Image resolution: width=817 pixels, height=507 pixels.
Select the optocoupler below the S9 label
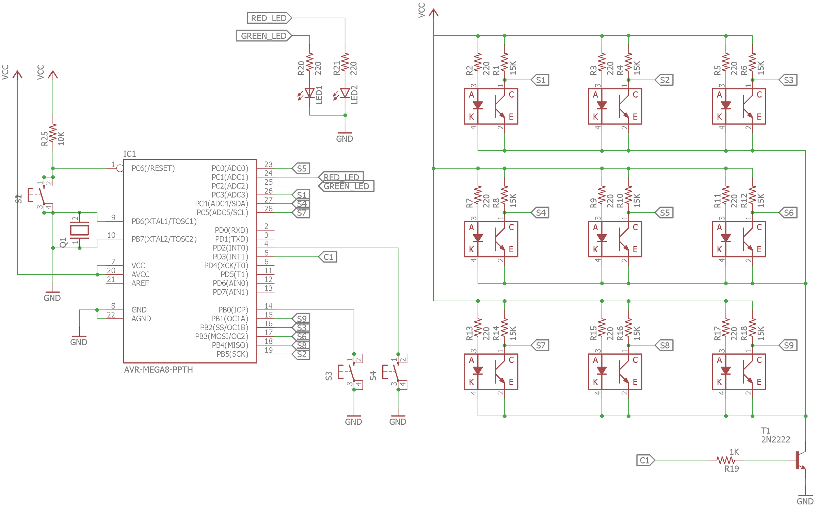click(739, 372)
